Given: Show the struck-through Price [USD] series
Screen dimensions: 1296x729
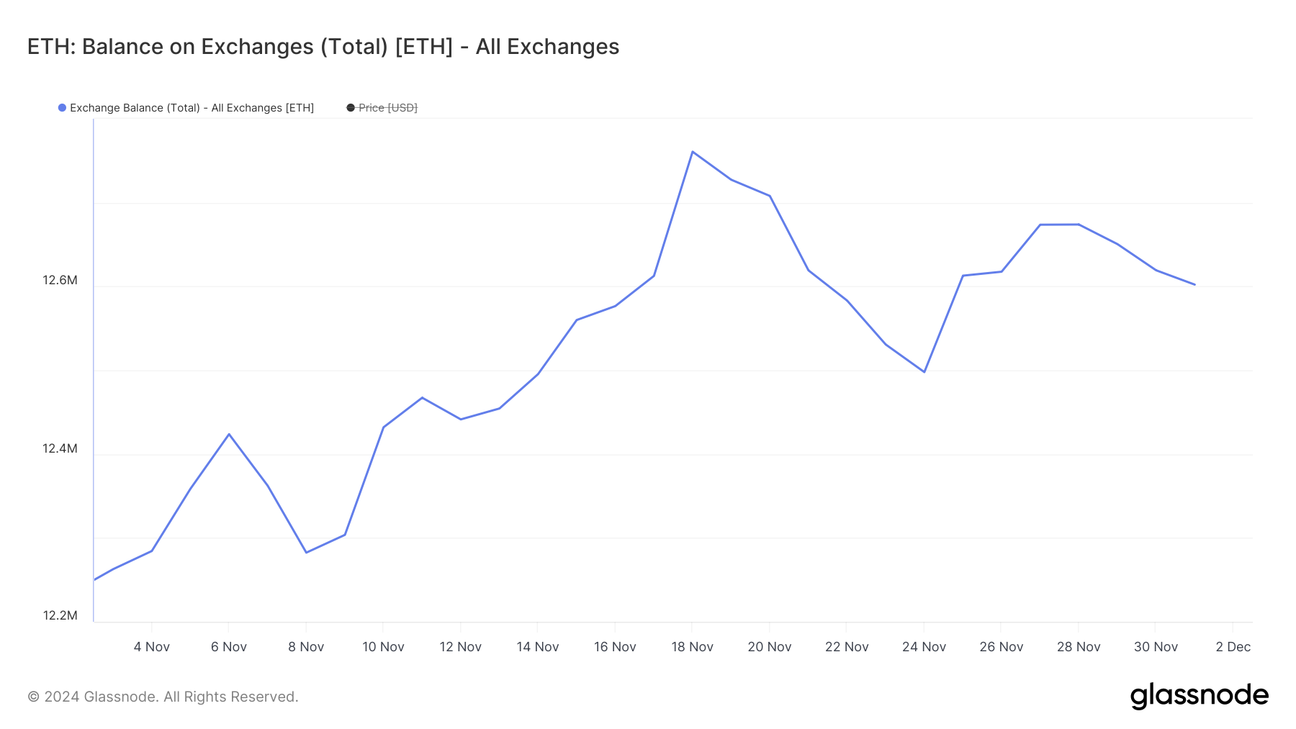Looking at the screenshot, I should tap(387, 108).
